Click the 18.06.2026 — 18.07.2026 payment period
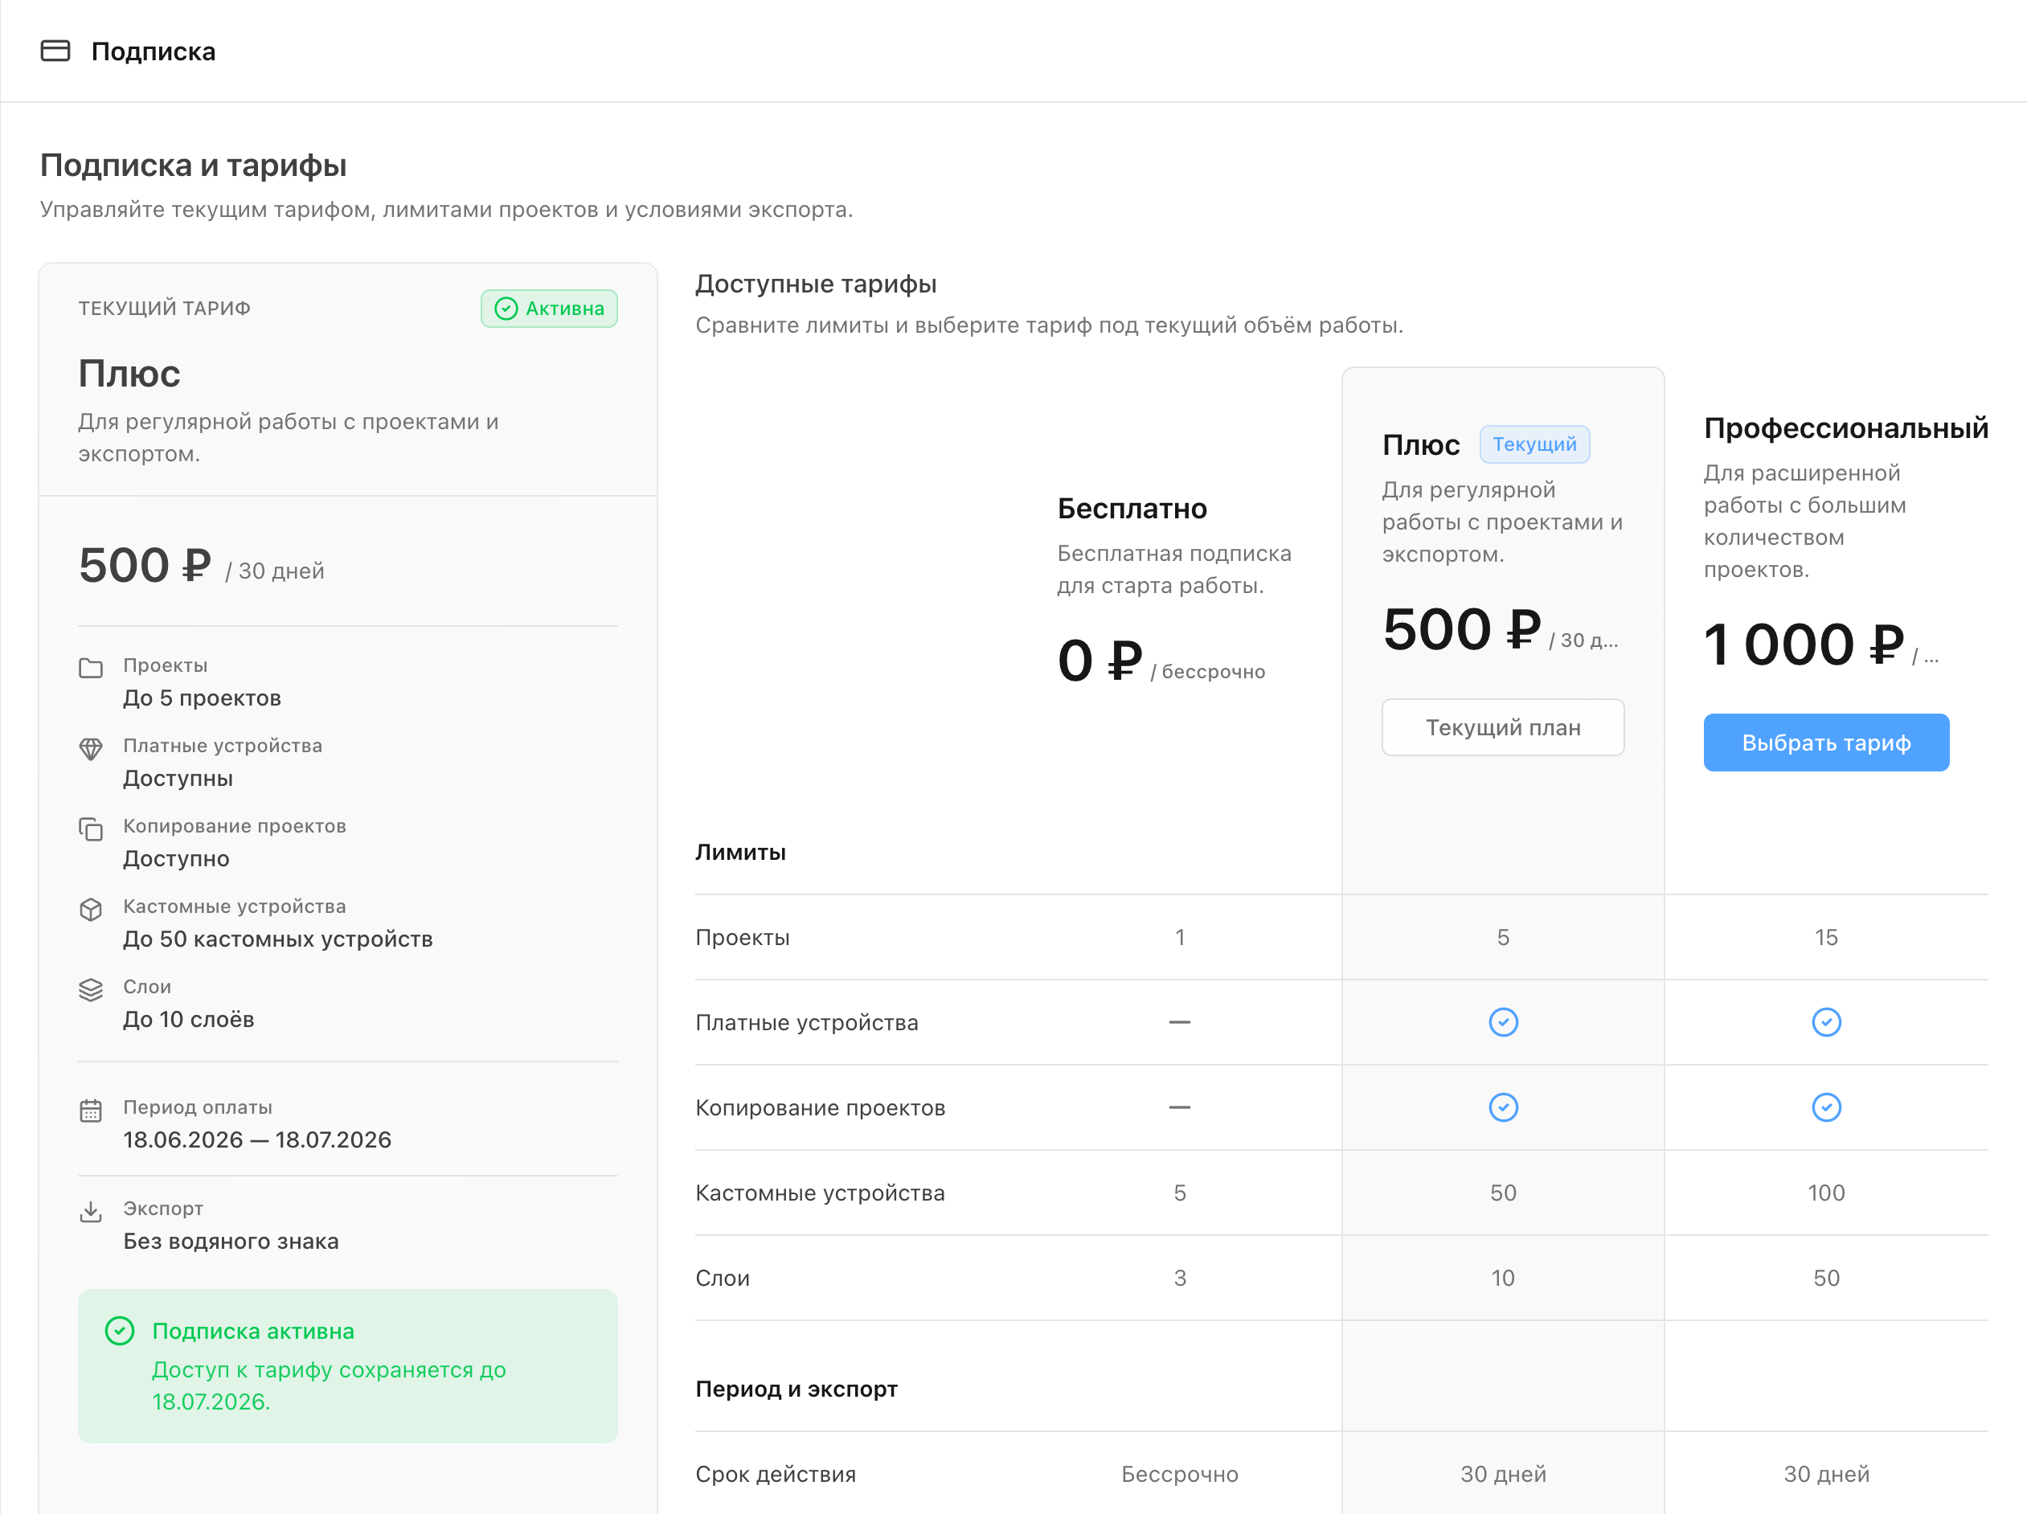 click(256, 1140)
